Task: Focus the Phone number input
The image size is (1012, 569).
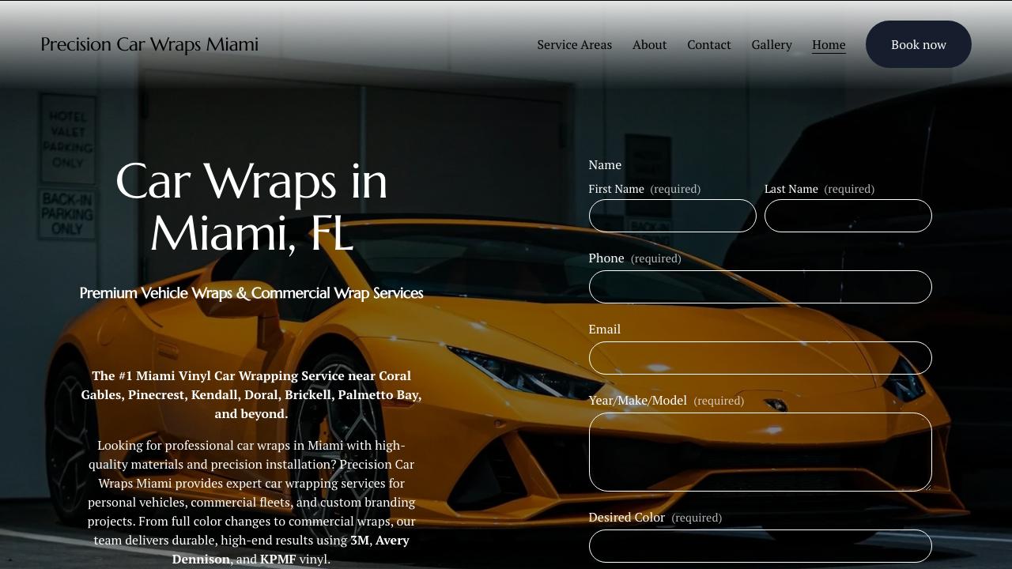Action: point(760,287)
